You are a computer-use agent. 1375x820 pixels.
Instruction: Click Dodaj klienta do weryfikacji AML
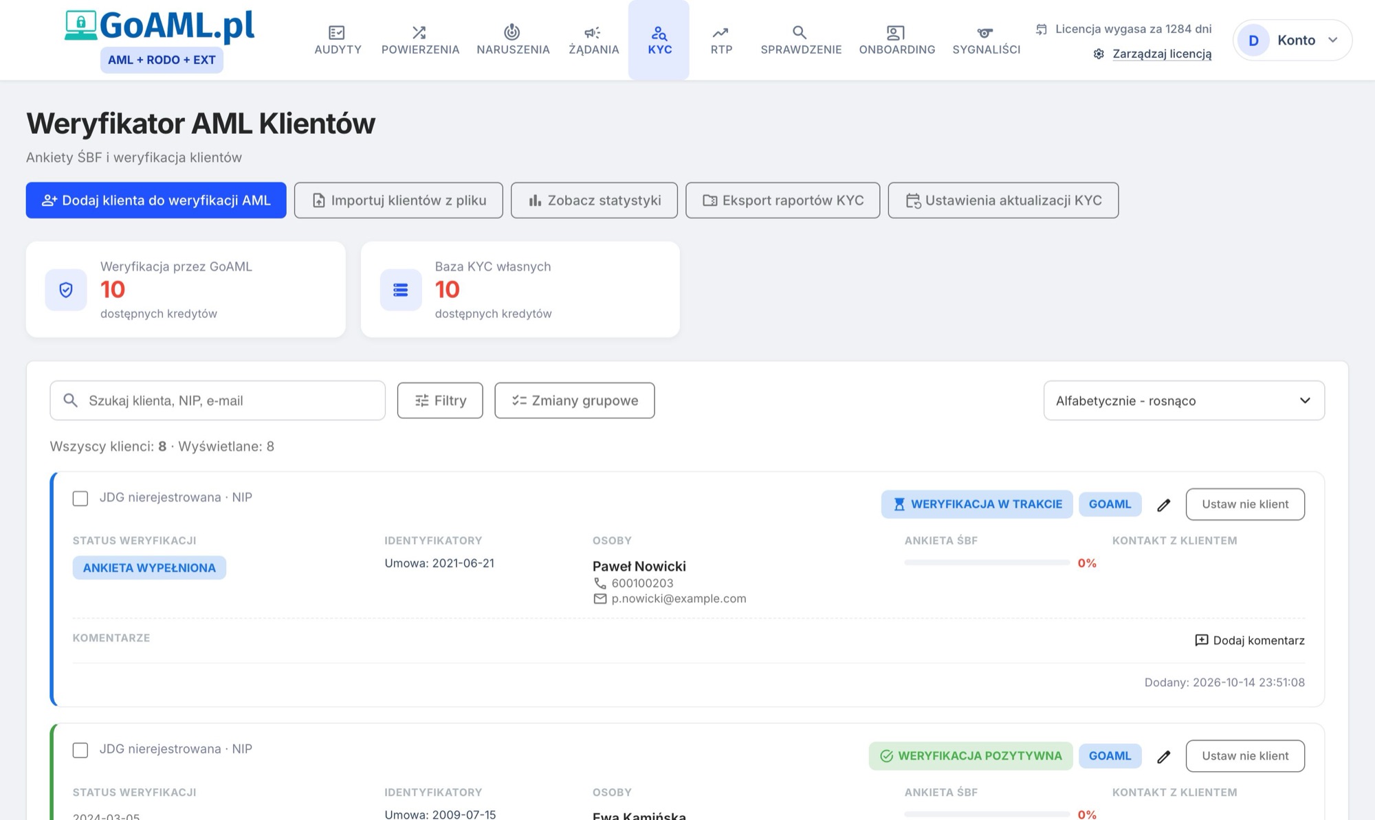click(156, 201)
